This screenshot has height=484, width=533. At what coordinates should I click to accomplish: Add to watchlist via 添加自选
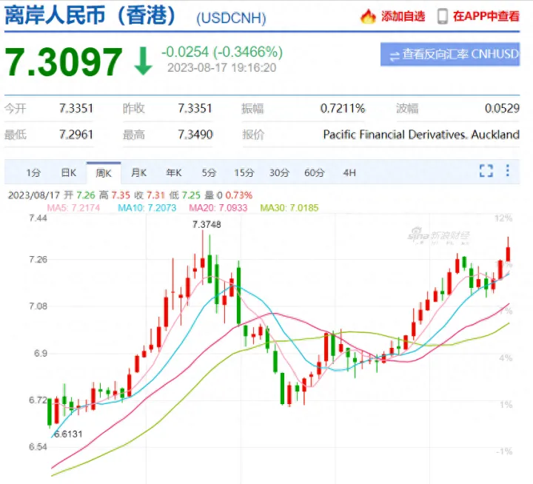click(403, 16)
